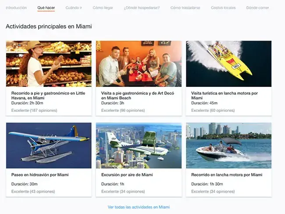285x214 pixels.
Task: Open Excursión por aire de Miami title
Action: click(x=127, y=175)
